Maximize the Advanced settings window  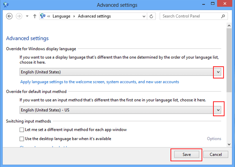[x=213, y=4]
